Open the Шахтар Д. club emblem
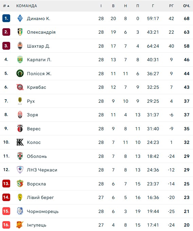This screenshot has width=193, height=231. (x=20, y=46)
